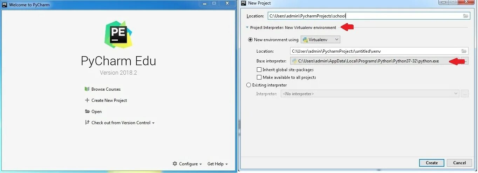Viewport: 478px width, 173px height.
Task: Select the New environment using radio button
Action: pyautogui.click(x=250, y=40)
